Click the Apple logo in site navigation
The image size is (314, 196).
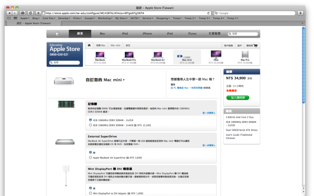(x=57, y=34)
